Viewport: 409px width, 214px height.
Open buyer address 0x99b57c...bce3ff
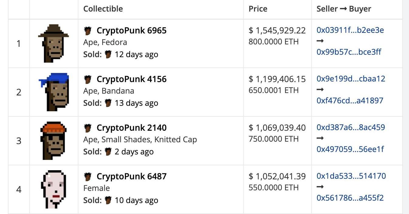point(349,52)
